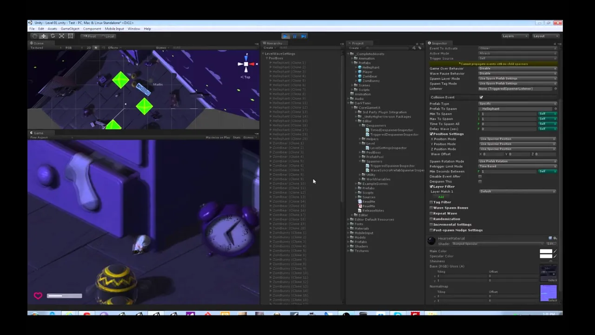Enable the Repeat Wave checkbox
This screenshot has height=335, width=595.
431,214
